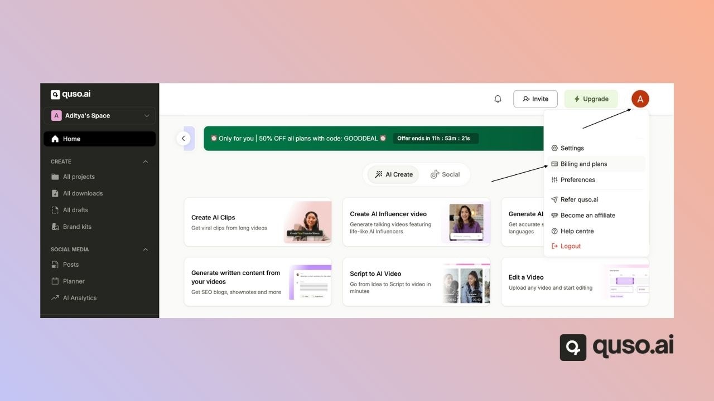Open Generate written content card
Image resolution: width=714 pixels, height=401 pixels.
(x=258, y=282)
